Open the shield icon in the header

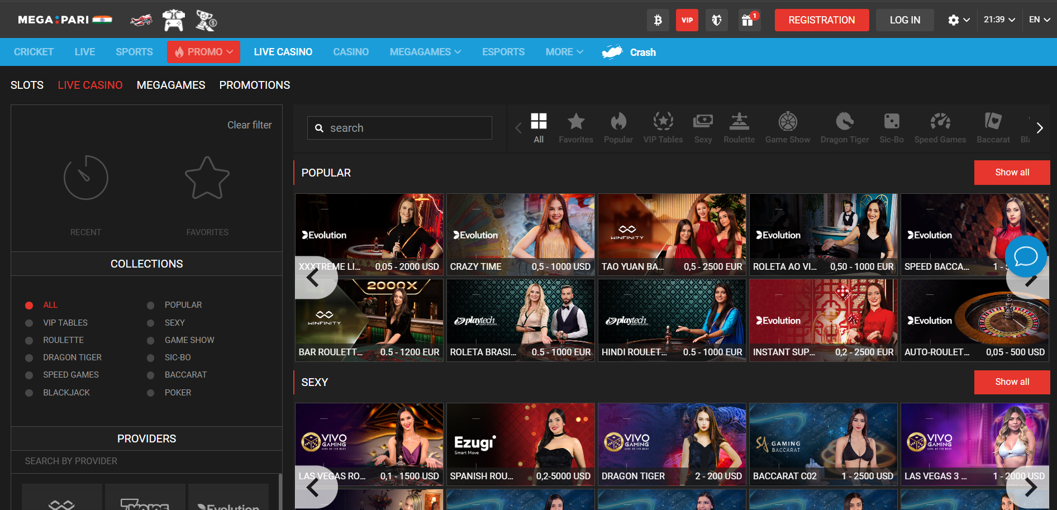click(717, 20)
